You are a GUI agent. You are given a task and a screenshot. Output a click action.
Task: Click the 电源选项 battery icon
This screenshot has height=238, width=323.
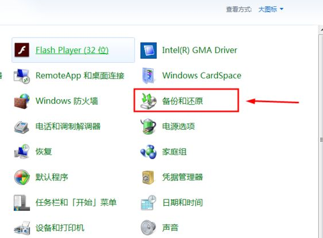(149, 126)
